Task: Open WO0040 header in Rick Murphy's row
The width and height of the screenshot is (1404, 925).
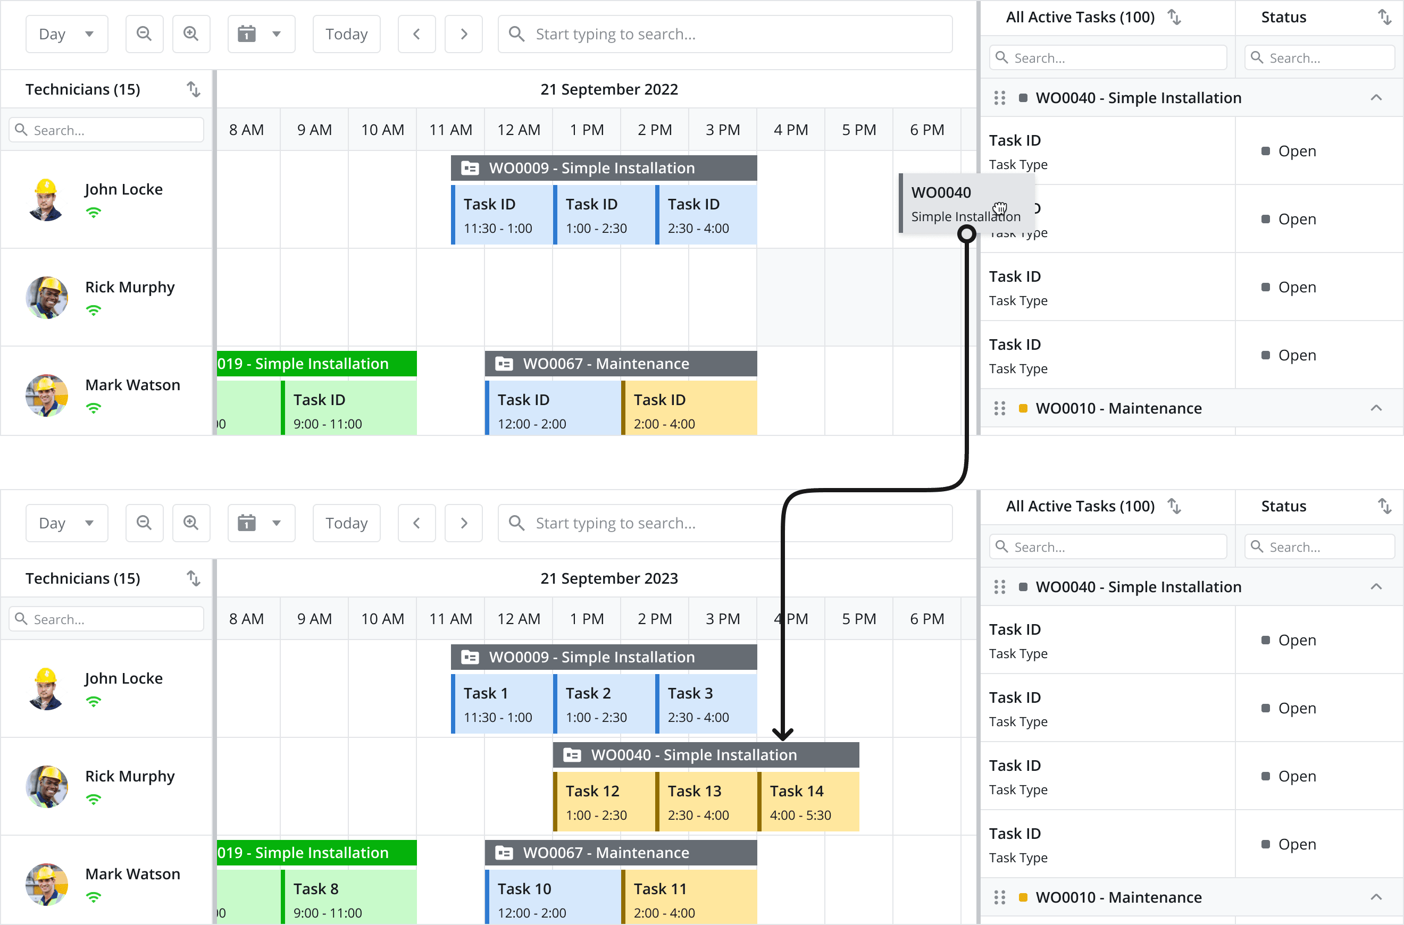Action: (706, 755)
